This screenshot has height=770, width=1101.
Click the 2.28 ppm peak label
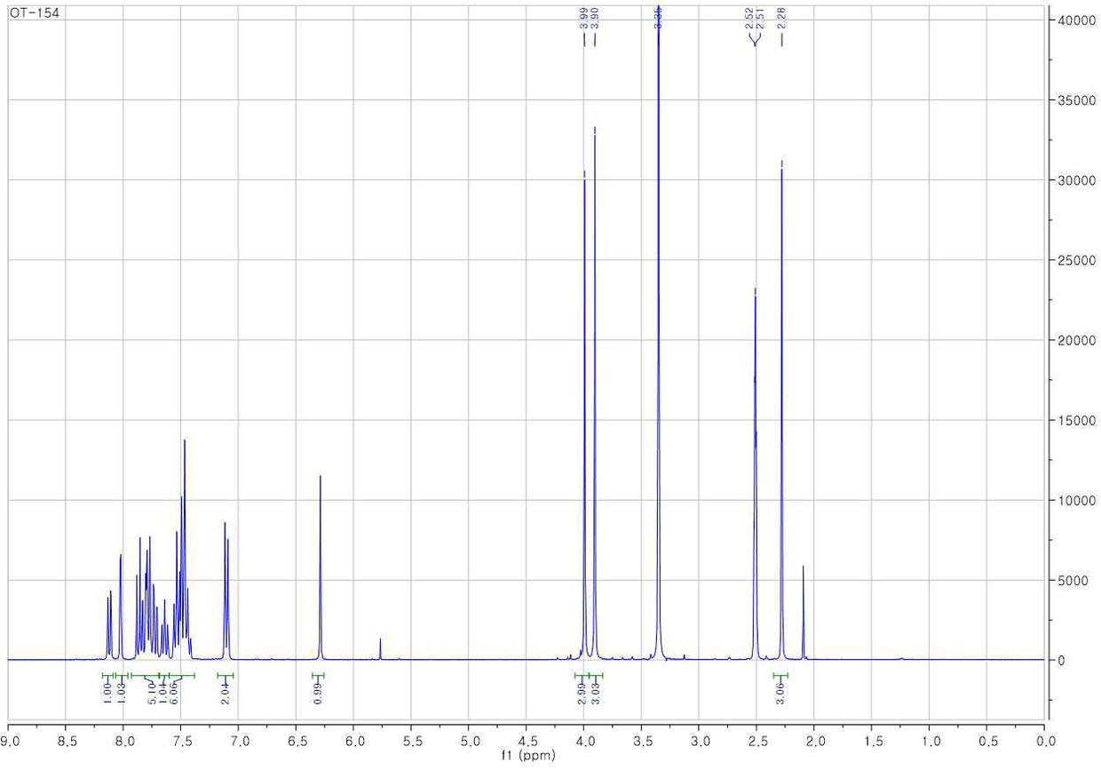(781, 19)
